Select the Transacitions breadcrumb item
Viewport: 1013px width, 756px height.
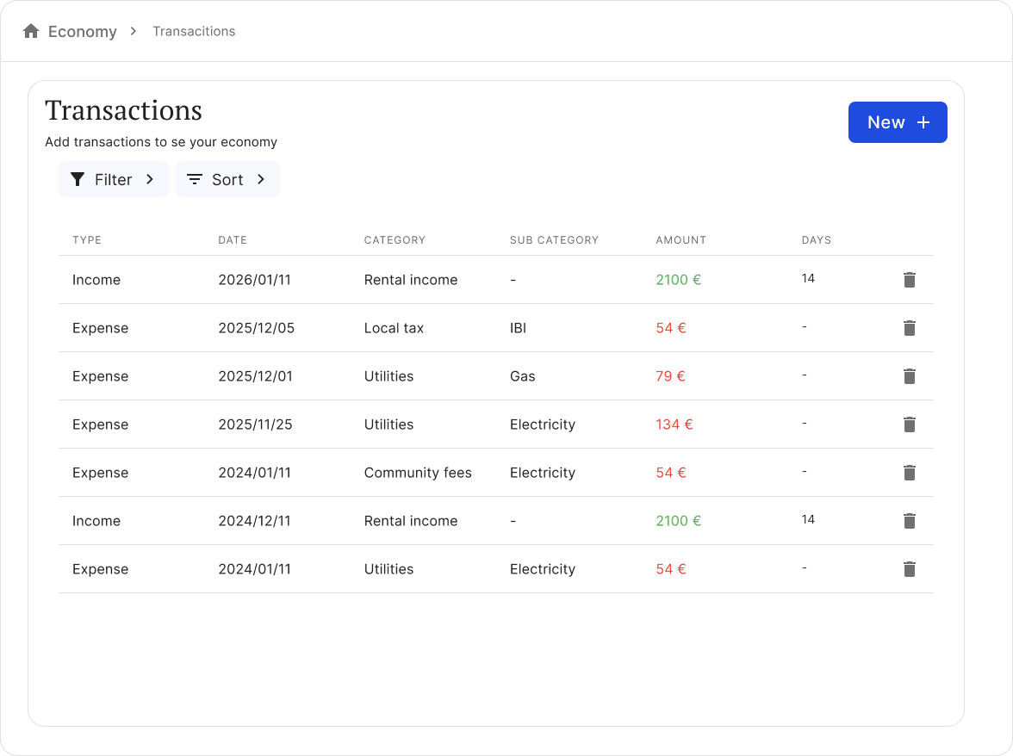[x=193, y=30]
